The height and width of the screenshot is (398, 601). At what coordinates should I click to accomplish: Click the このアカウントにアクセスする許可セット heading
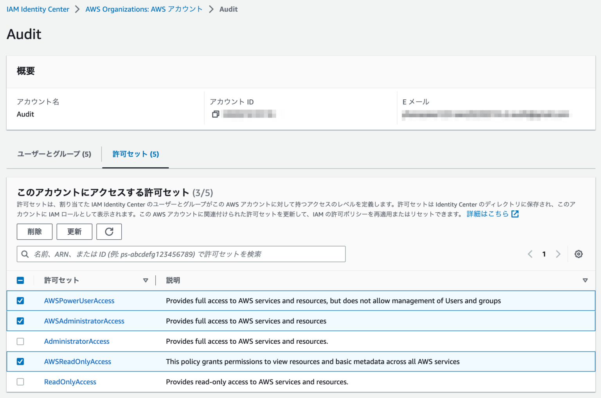(x=103, y=192)
